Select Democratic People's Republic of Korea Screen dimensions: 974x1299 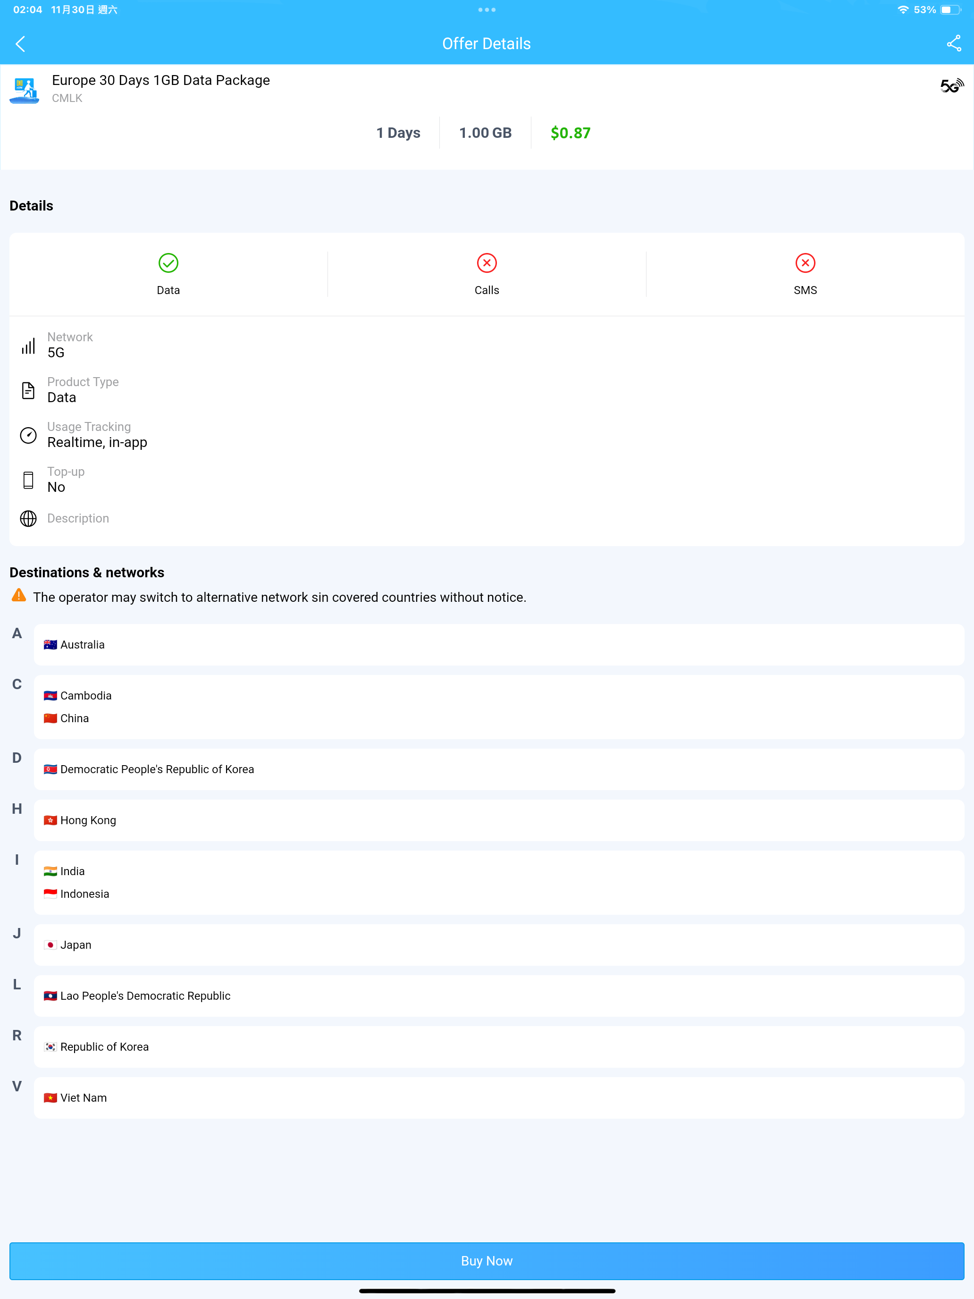[x=499, y=769]
